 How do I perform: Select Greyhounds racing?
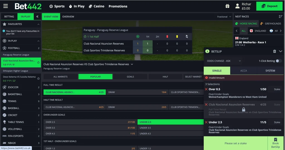271,24
